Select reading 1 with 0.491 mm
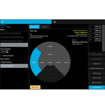 (x=95, y=27)
